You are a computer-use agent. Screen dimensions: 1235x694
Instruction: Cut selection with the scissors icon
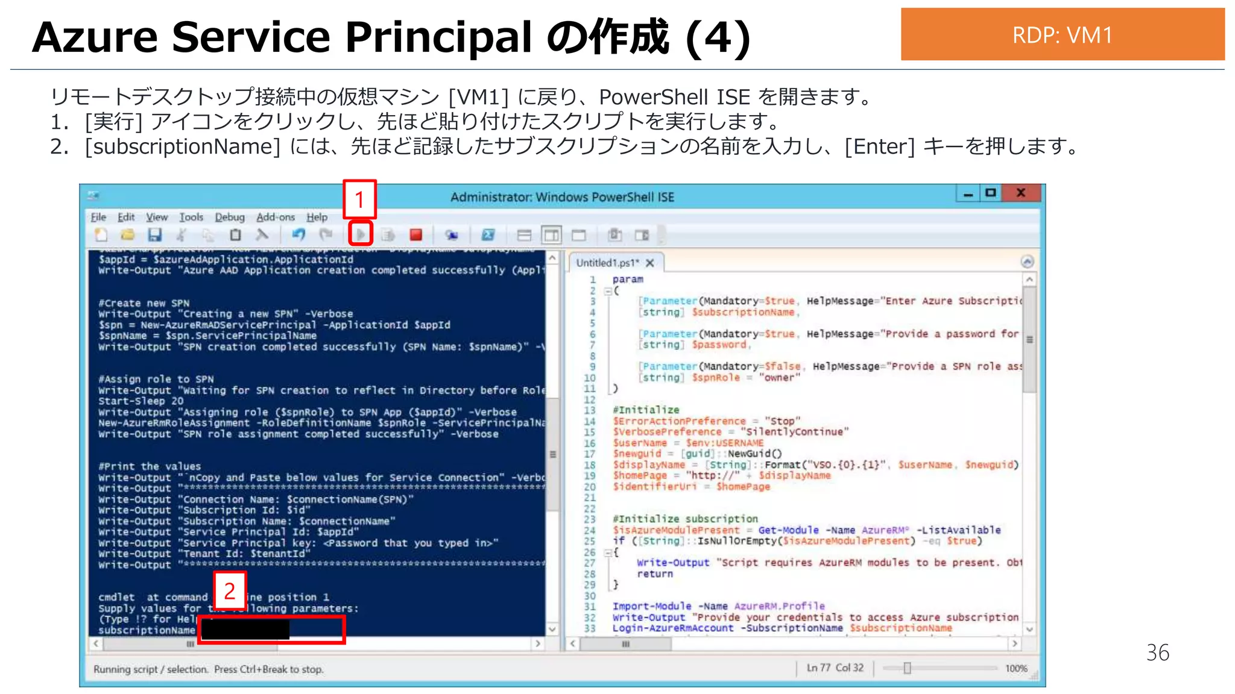181,235
